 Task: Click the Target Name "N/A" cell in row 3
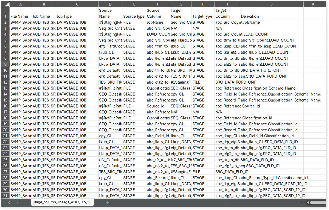coord(181,28)
